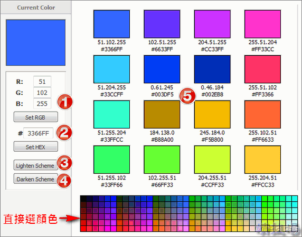Select the #B88A00 dark gold swatch
Image resolution: width=302 pixels, height=237 pixels.
tap(162, 114)
